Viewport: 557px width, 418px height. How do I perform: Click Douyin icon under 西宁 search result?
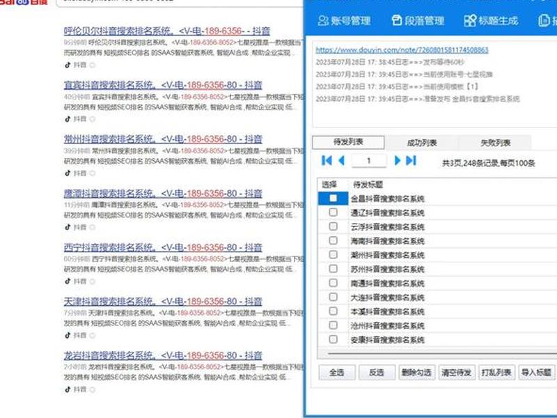[68, 281]
